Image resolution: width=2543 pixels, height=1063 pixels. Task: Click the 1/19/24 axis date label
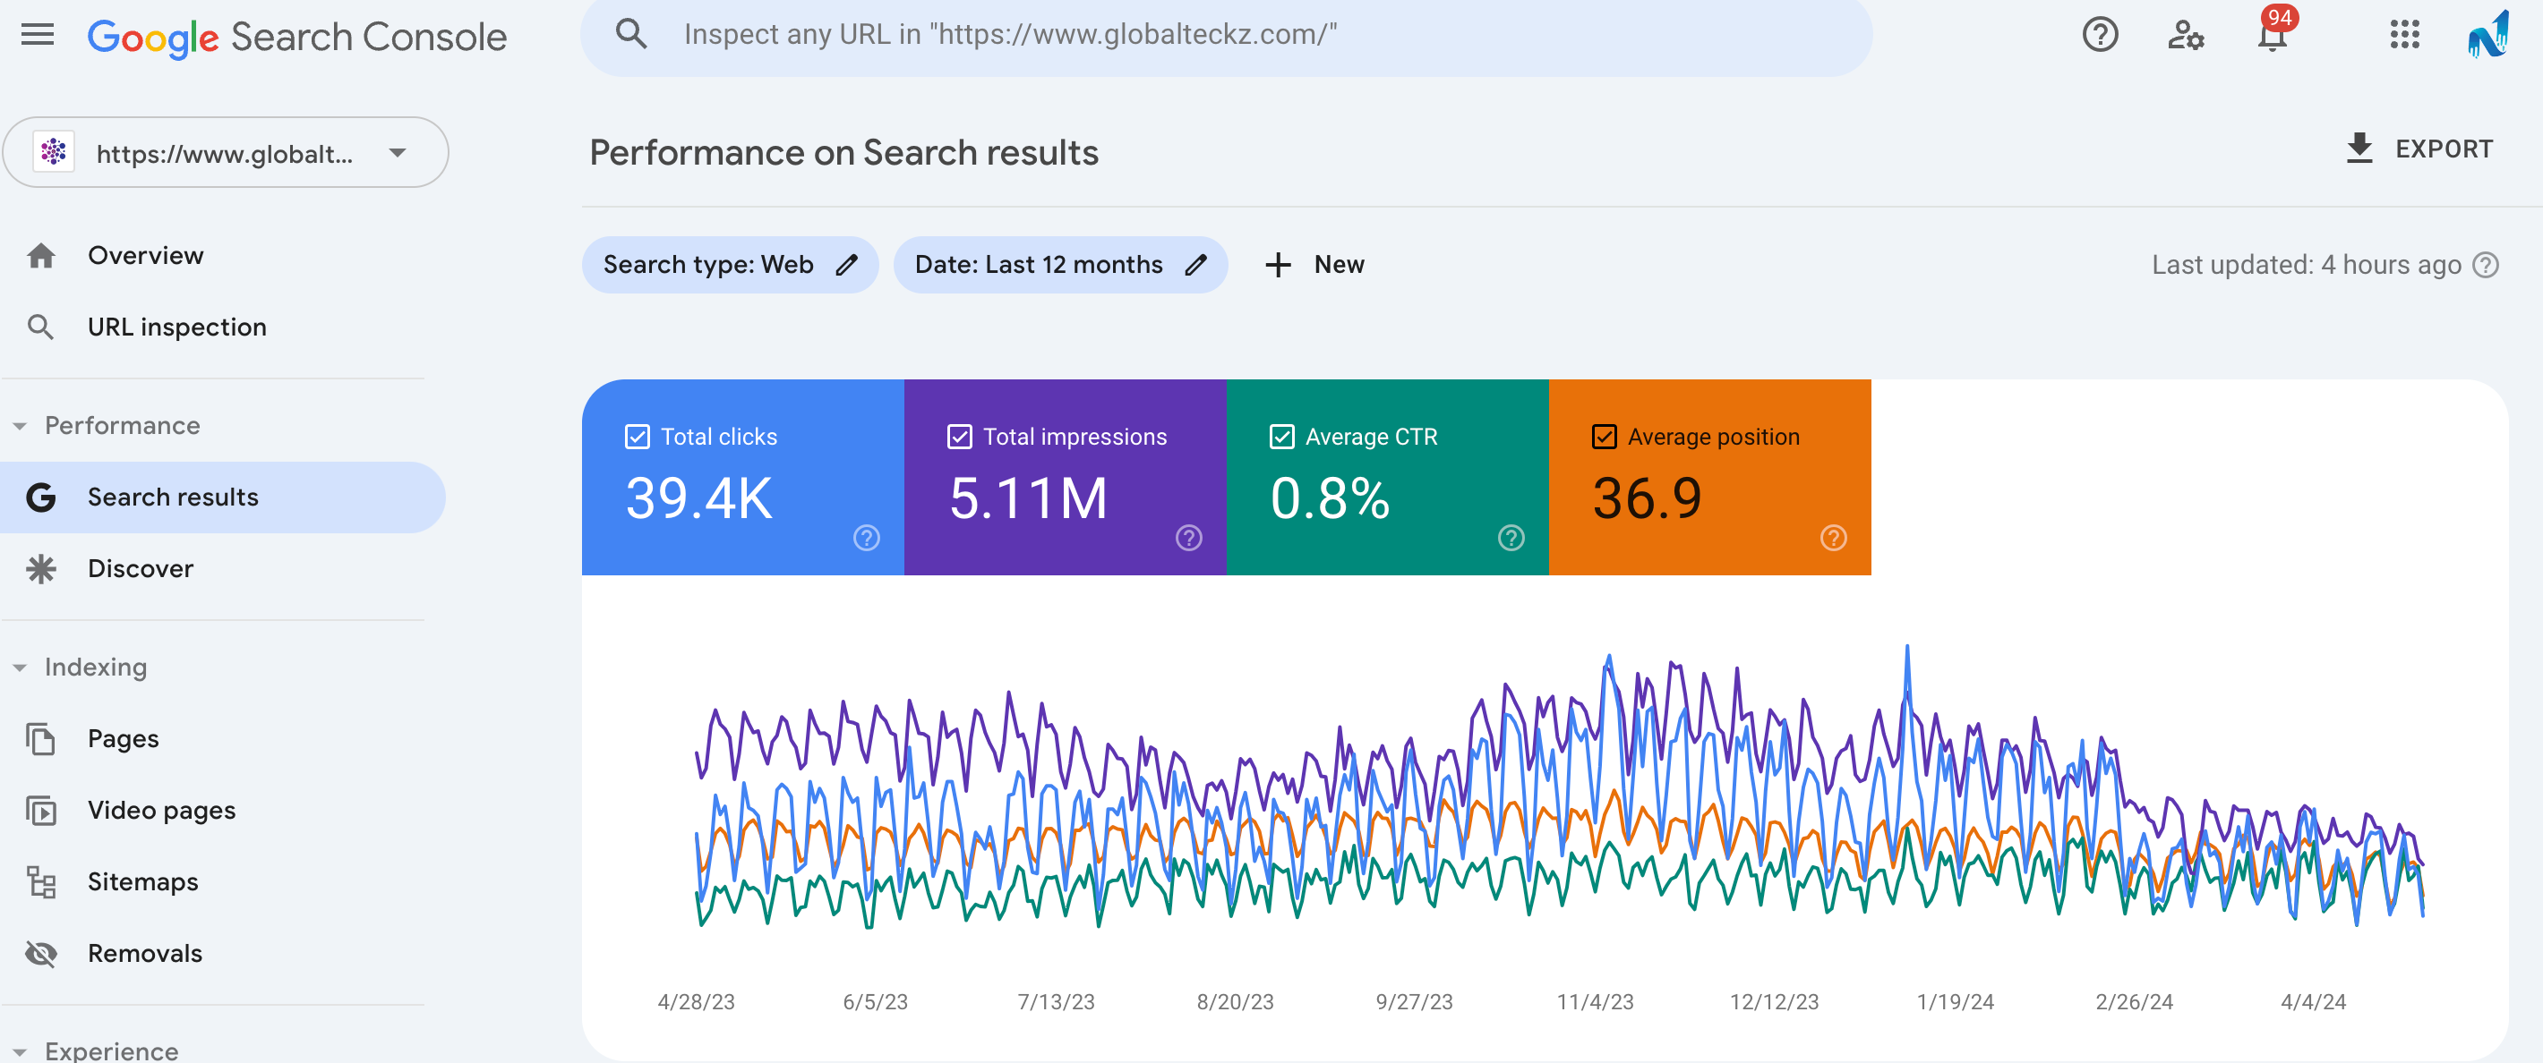(x=1955, y=1002)
